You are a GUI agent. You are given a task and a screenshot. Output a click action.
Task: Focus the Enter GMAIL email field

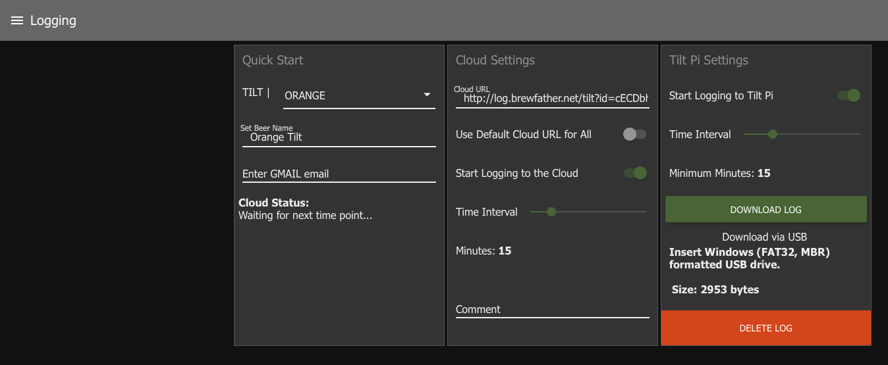[339, 174]
